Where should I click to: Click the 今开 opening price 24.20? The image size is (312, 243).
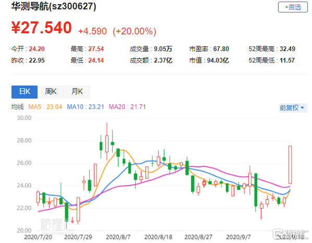(x=37, y=49)
